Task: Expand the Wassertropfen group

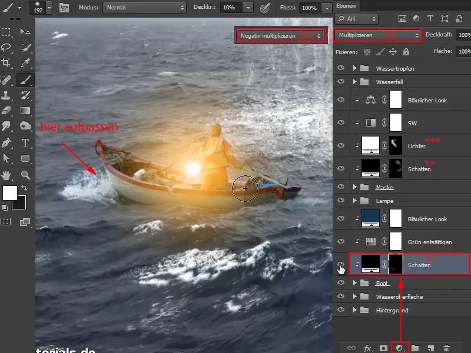Action: [355, 68]
